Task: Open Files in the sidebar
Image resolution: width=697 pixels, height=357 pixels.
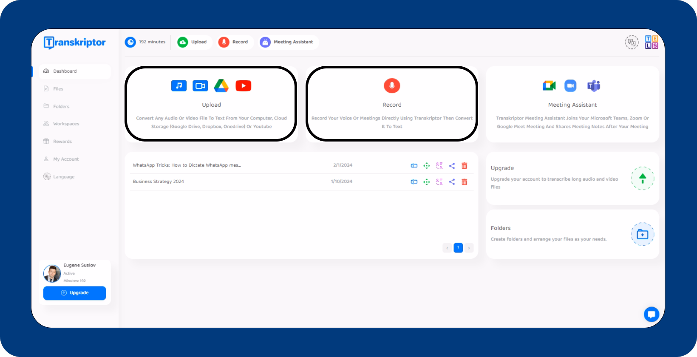Action: 58,89
